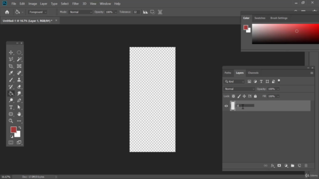Swap foreground and background colors arrow

[20, 127]
